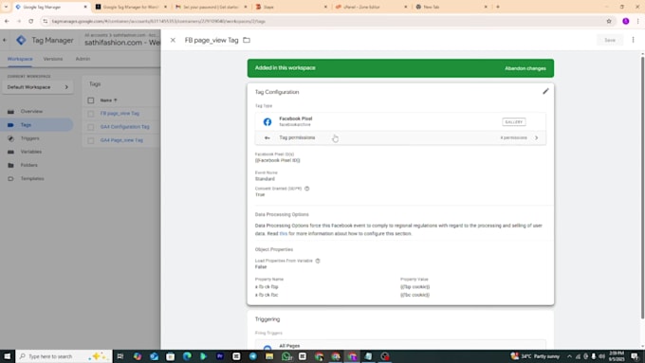This screenshot has height=363, width=645.
Task: Click the Windows taskbar search box
Action: click(64, 356)
